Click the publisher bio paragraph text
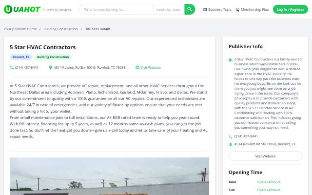This screenshot has width=312, height=195. click(268, 93)
